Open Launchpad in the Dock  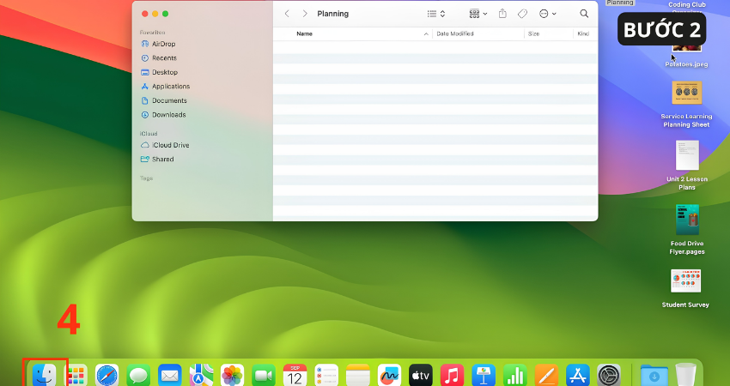point(76,375)
